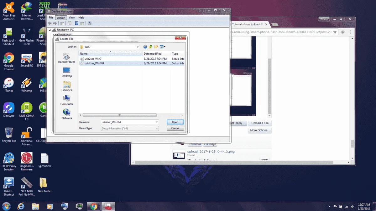Open Windows Explorer from the taskbar
Image resolution: width=376 pixels, height=211 pixels.
(x=35, y=206)
